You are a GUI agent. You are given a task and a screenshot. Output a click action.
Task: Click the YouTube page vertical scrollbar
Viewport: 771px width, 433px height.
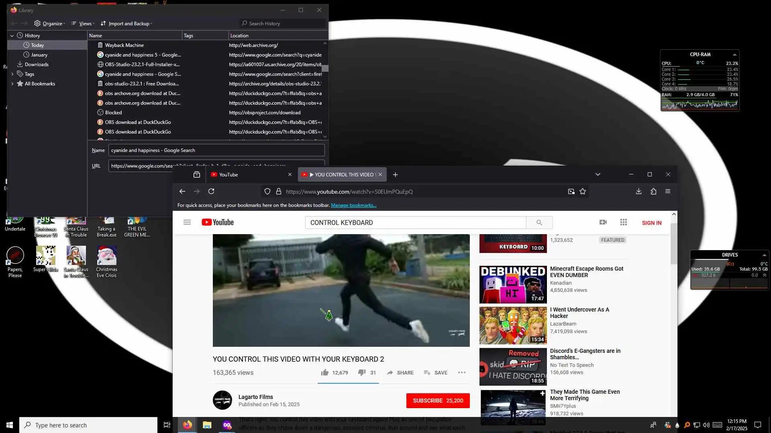tap(673, 245)
